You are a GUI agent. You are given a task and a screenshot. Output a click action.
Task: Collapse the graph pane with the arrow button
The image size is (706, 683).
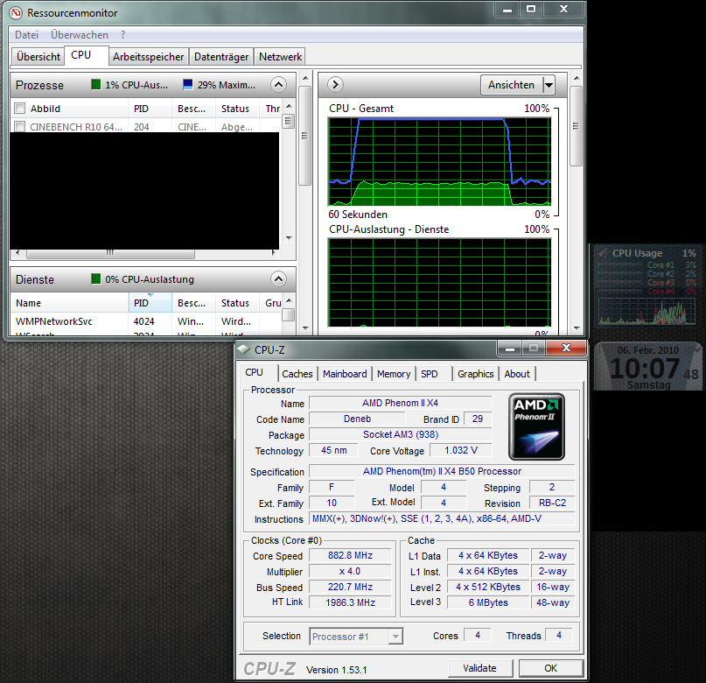point(335,84)
